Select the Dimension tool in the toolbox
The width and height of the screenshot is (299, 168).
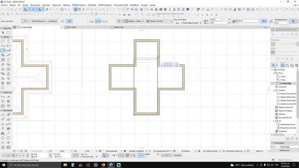[3, 115]
